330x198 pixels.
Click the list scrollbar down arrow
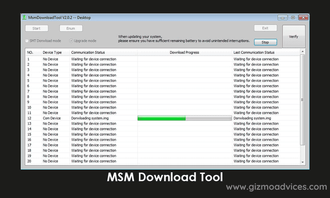302,162
